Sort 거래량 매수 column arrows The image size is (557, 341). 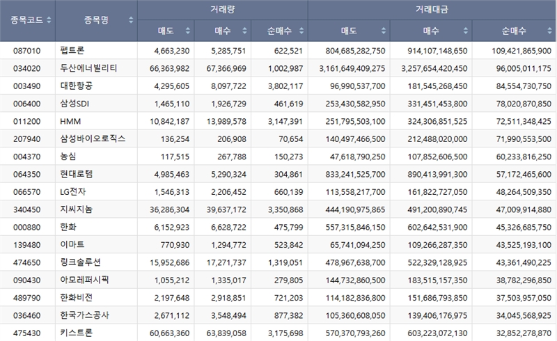pyautogui.click(x=244, y=31)
